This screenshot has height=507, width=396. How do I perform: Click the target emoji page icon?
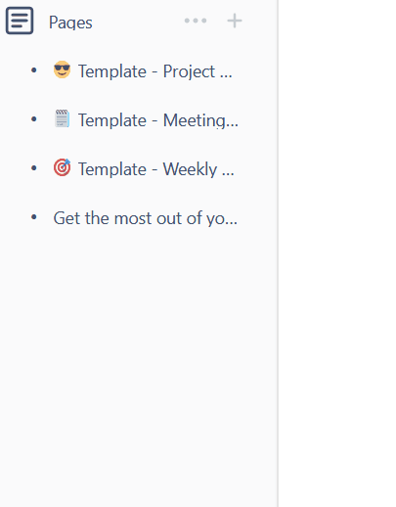62,167
